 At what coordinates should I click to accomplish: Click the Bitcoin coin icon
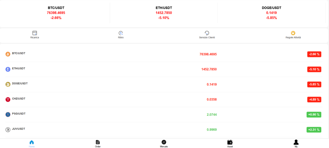(8, 54)
